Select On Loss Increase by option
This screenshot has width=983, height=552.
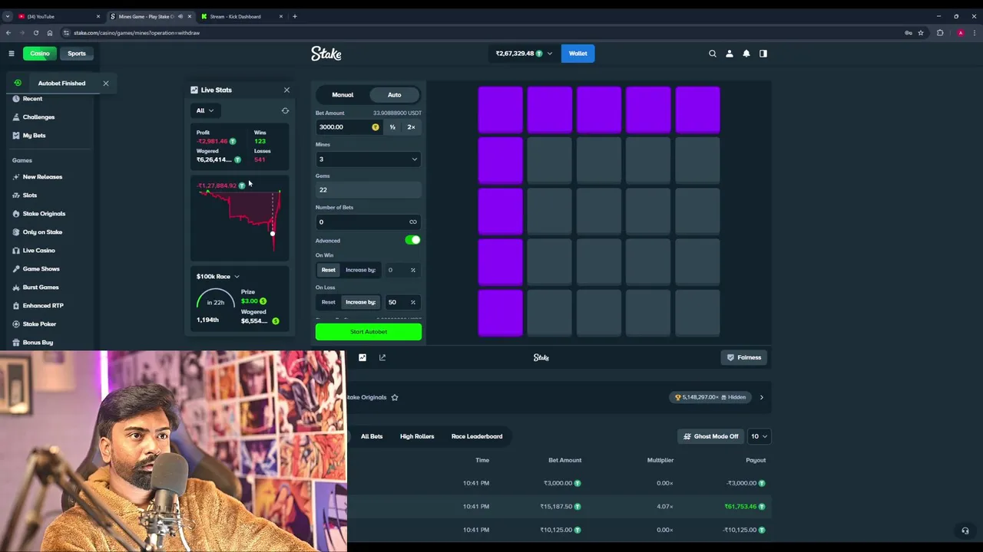[x=360, y=302]
